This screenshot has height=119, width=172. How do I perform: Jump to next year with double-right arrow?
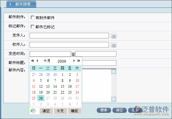[79, 61]
